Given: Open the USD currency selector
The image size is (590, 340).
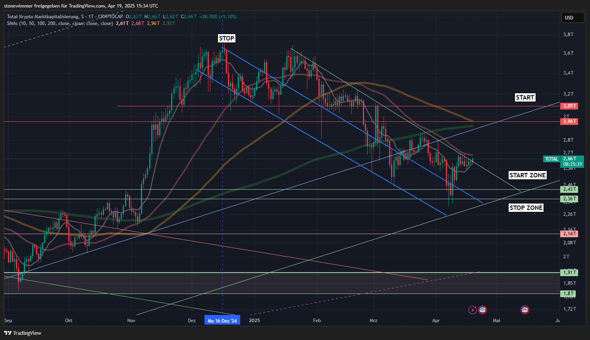Looking at the screenshot, I should [572, 17].
